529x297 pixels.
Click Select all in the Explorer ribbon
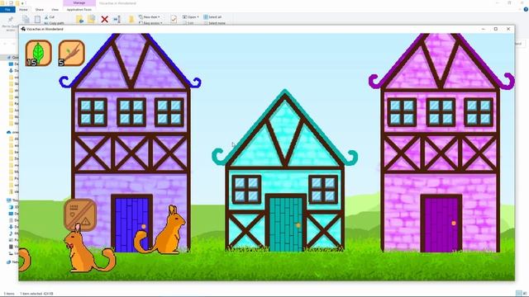[212, 16]
